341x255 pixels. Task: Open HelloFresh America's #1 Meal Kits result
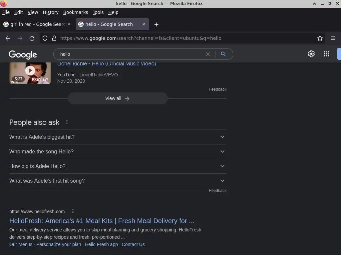[102, 221]
